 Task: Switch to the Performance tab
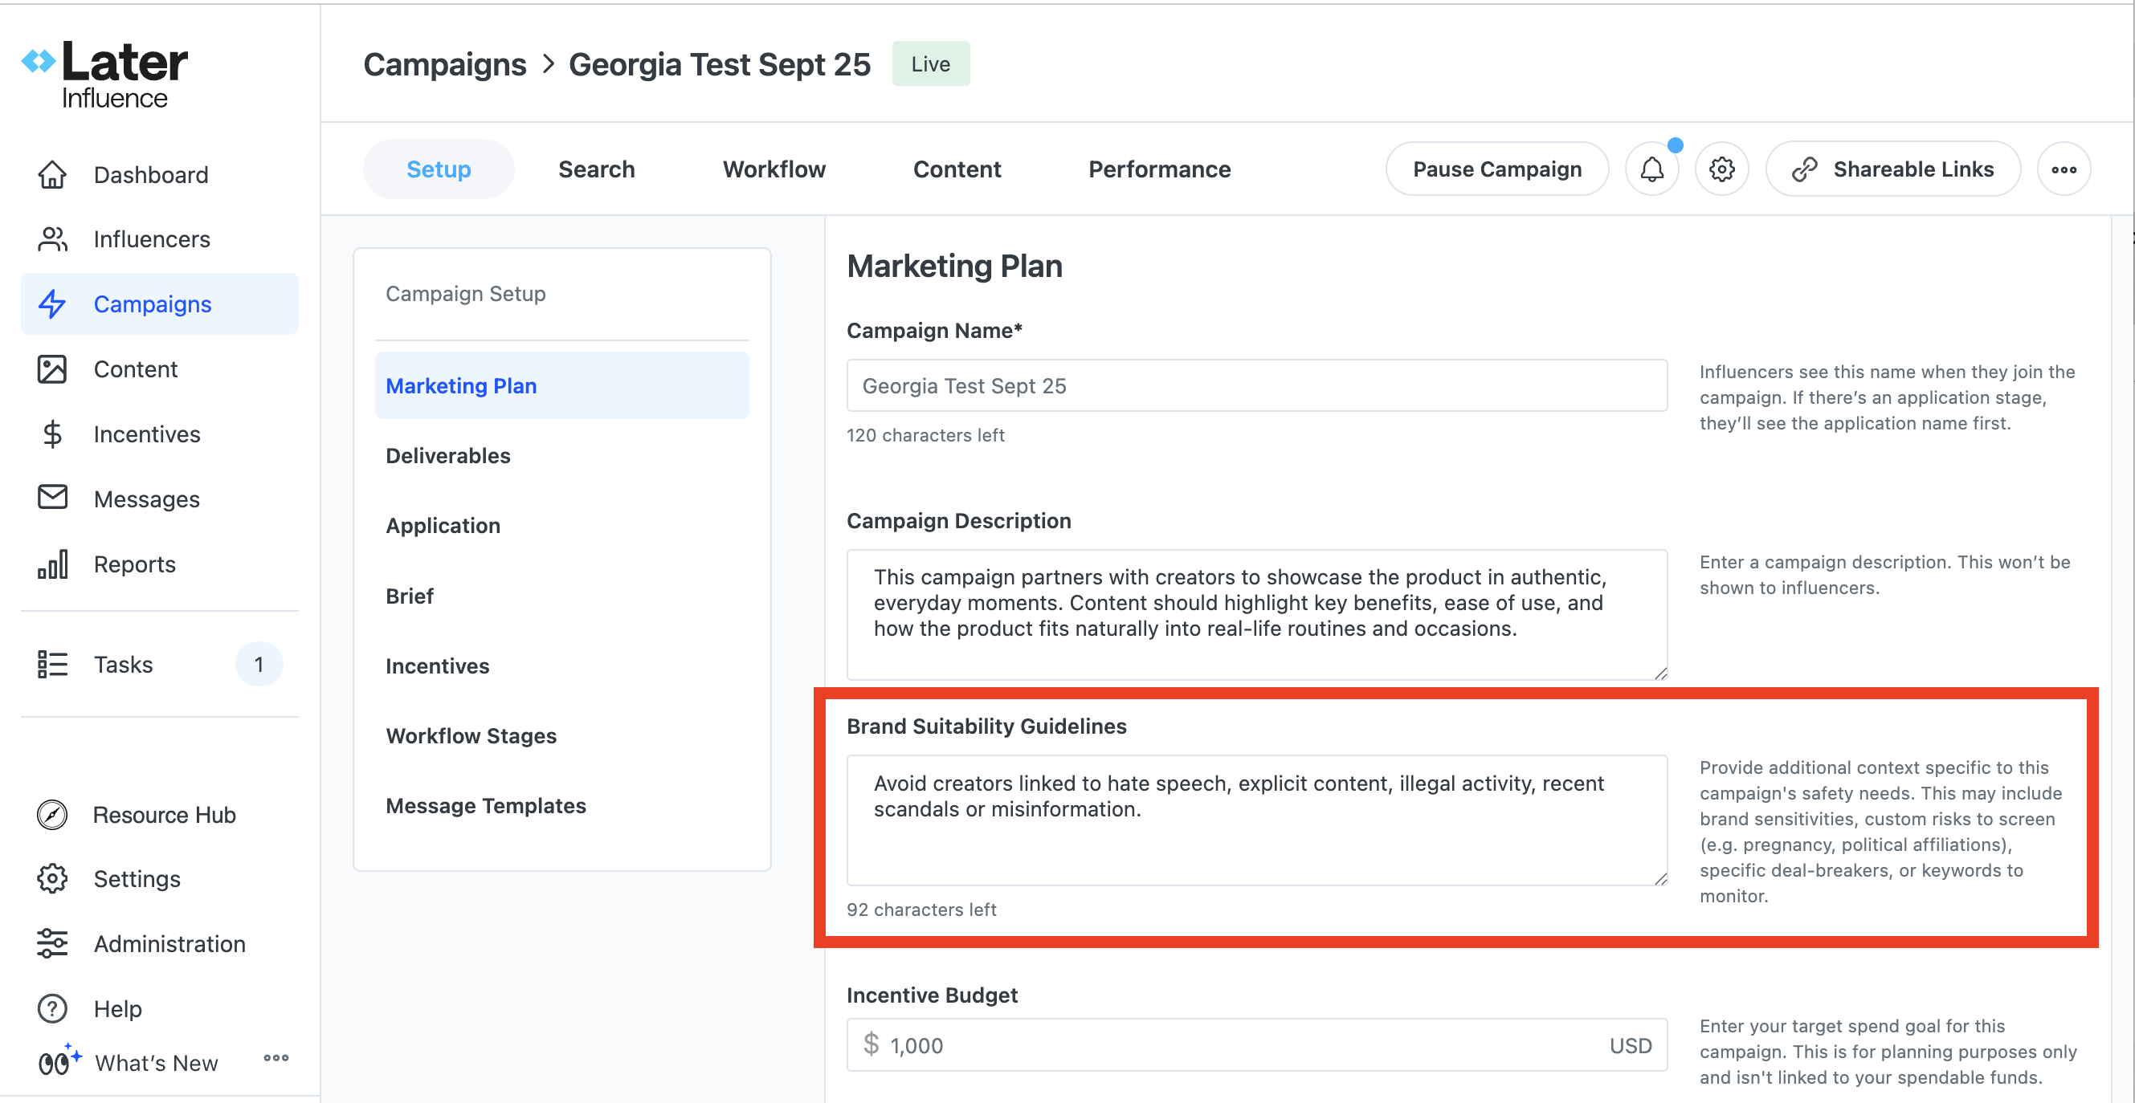(1159, 169)
